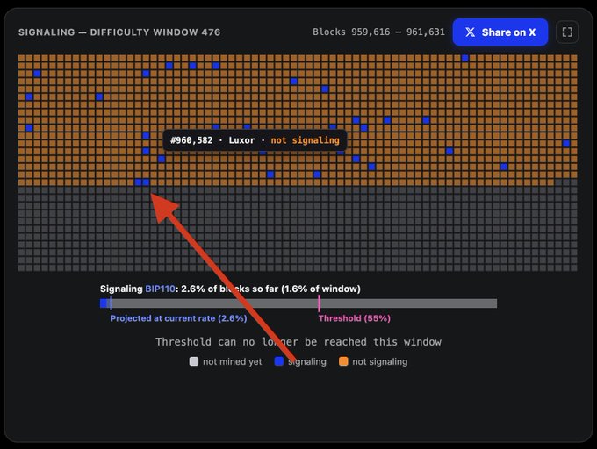Click 'SIGNALING — DIFFICULTY WINDOW 476' heading
Screen dimensions: 597x449
pos(119,32)
